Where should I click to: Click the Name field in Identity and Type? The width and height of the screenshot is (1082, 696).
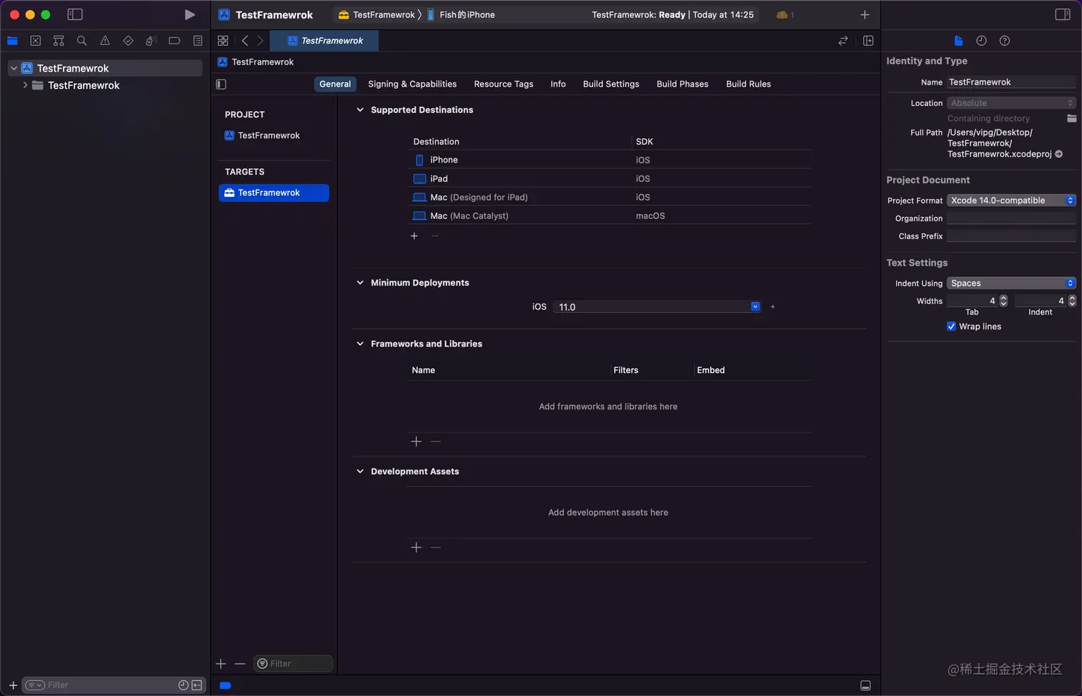[1011, 82]
